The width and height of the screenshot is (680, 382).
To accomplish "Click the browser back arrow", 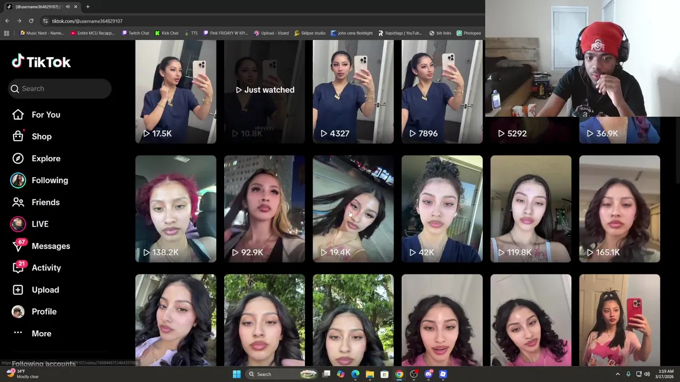I will (x=7, y=21).
